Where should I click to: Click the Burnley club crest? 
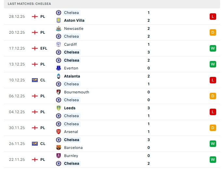pyautogui.click(x=59, y=156)
